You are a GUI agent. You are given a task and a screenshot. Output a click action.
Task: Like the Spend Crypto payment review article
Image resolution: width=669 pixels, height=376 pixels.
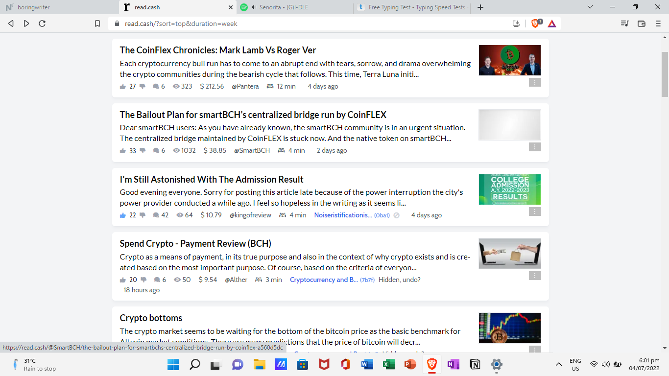tap(123, 280)
